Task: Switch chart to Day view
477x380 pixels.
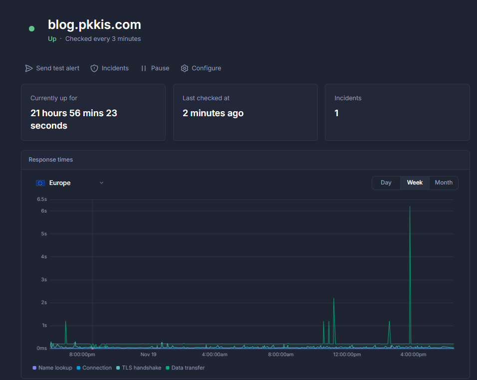Action: tap(386, 183)
